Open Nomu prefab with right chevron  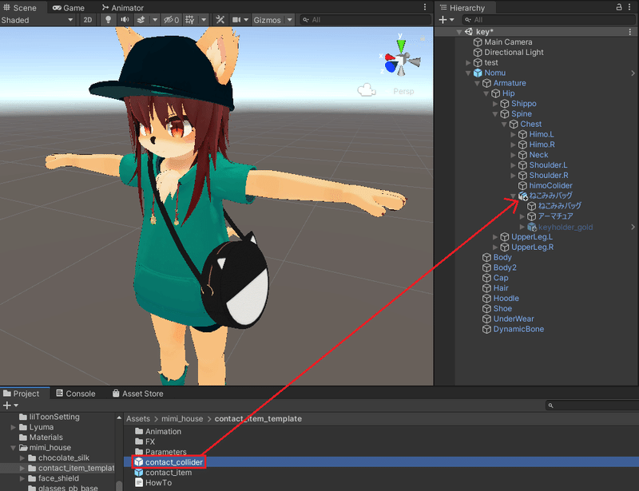coord(633,73)
